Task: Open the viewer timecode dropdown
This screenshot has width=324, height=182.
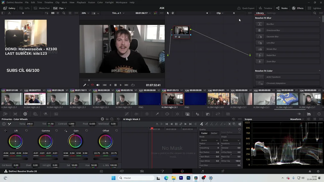Action: [x=143, y=13]
